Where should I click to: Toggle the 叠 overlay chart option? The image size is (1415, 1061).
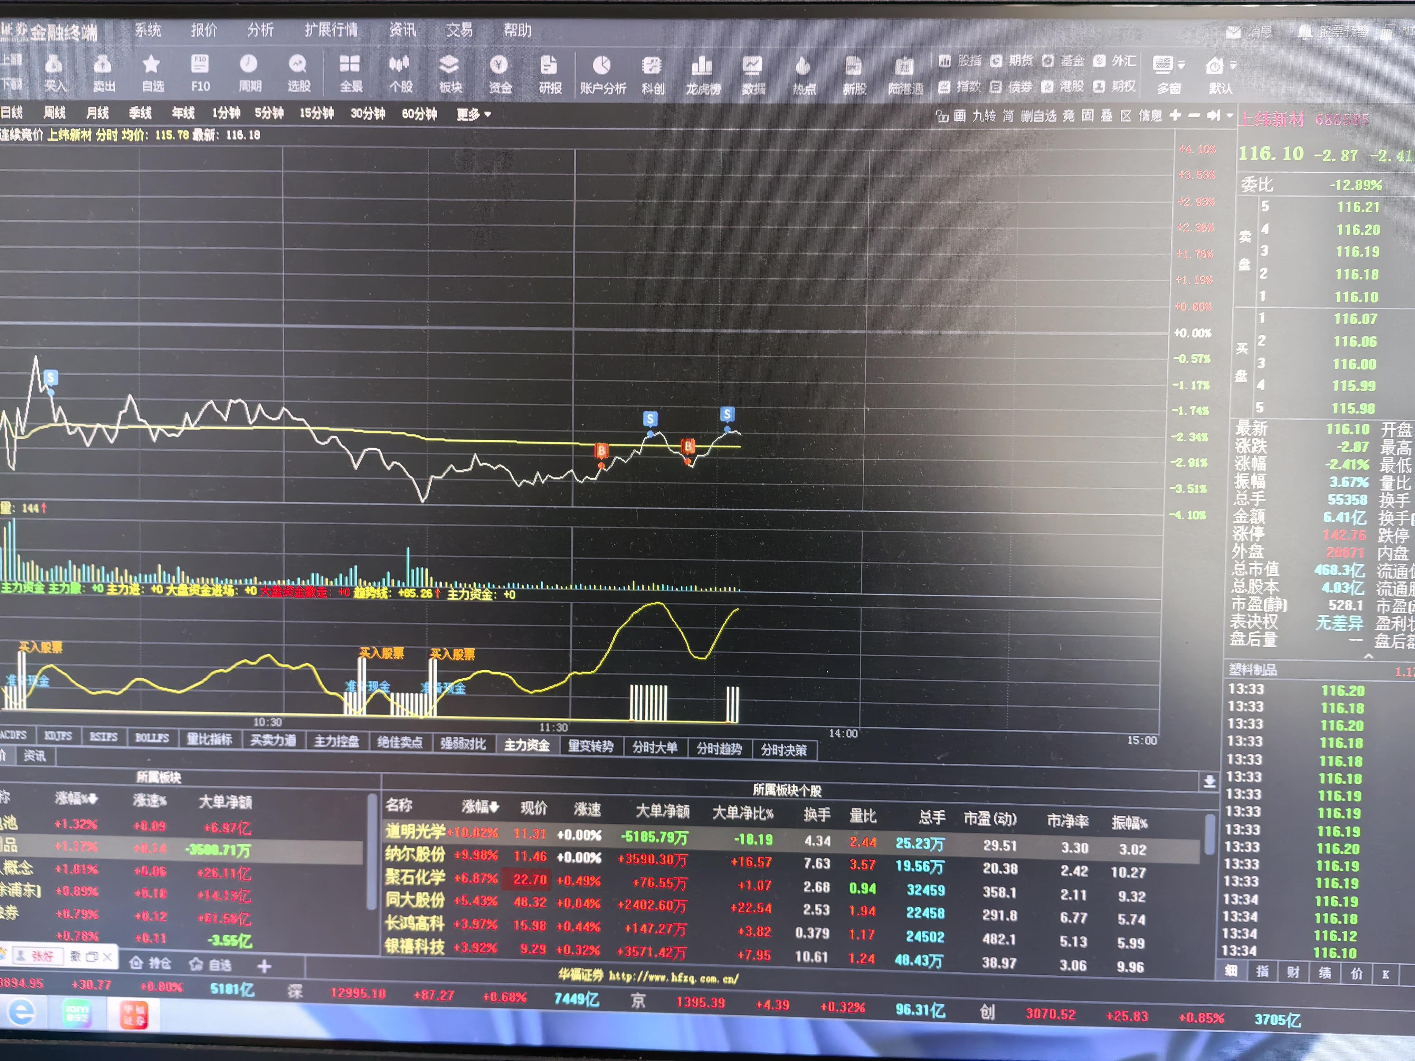point(1106,116)
